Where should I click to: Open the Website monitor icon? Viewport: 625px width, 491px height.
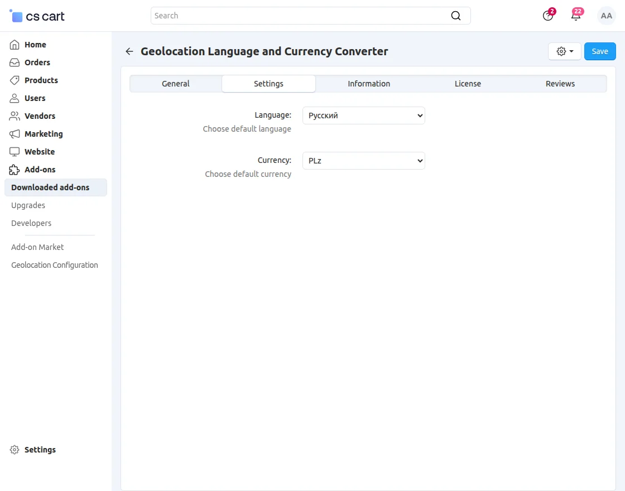pyautogui.click(x=14, y=152)
